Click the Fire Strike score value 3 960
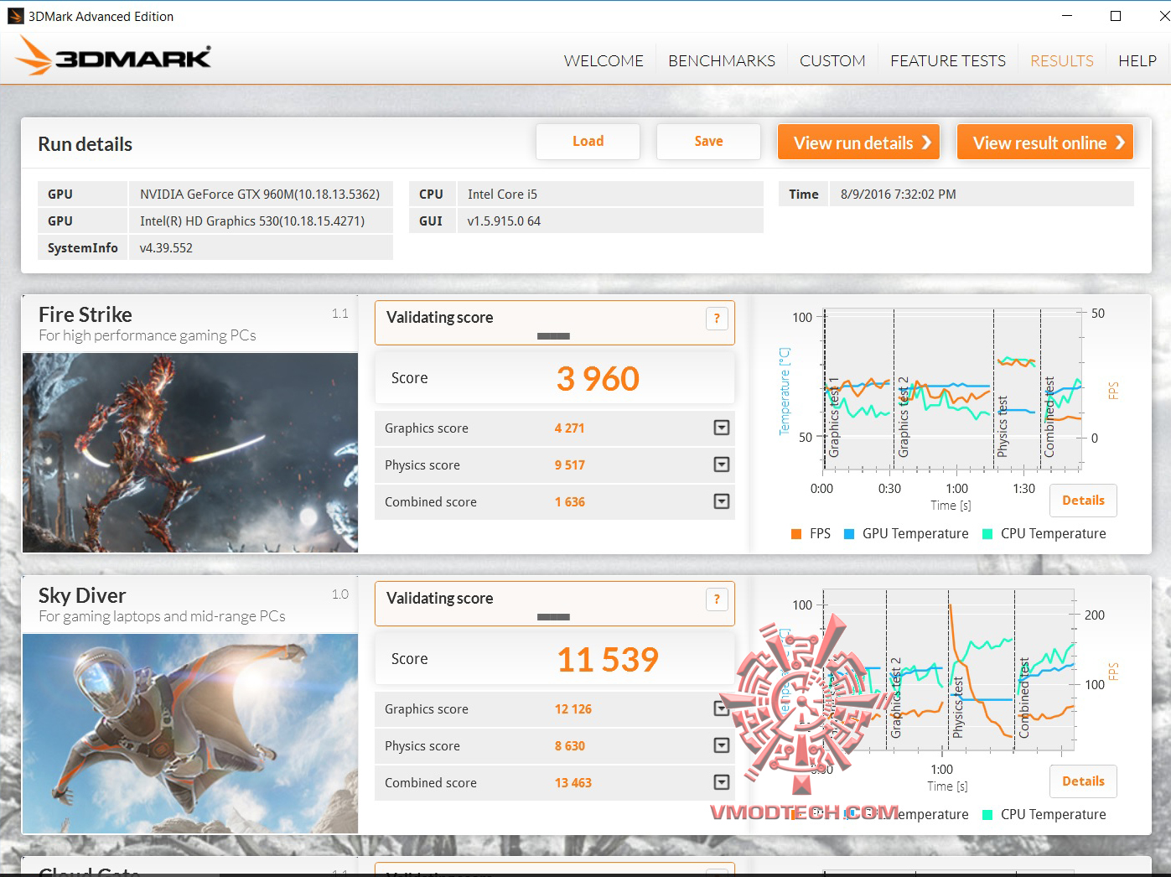Screen dimensions: 1171x877 pyautogui.click(x=598, y=379)
